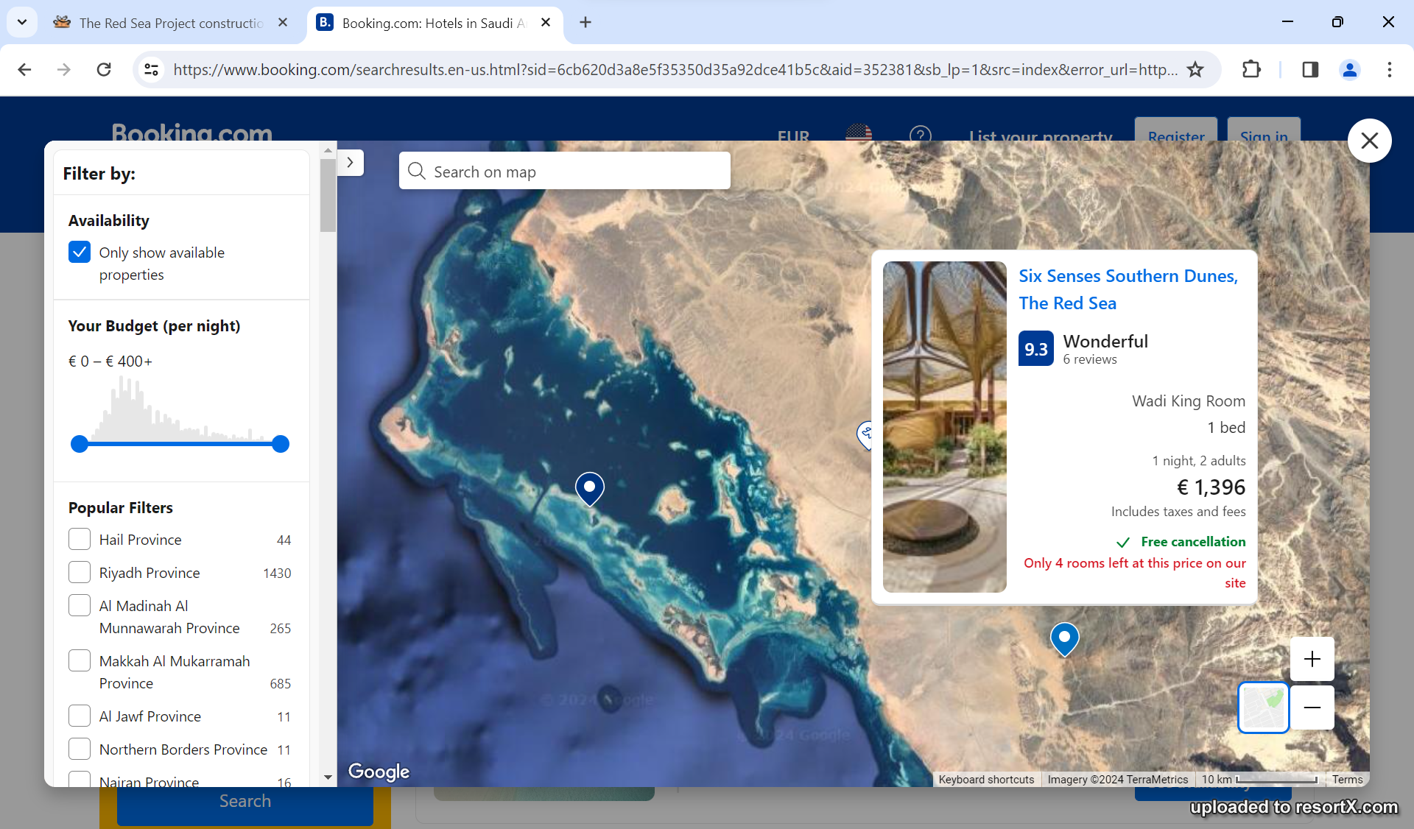This screenshot has width=1414, height=829.
Task: Click the Wadi King Room text
Action: [1189, 401]
